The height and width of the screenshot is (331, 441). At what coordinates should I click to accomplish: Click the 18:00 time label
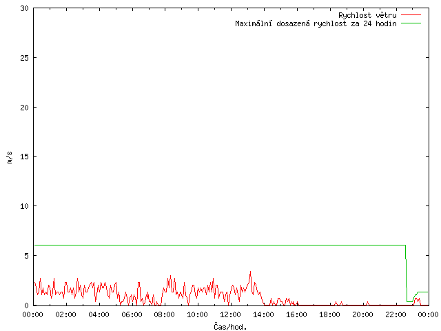tap(329, 314)
